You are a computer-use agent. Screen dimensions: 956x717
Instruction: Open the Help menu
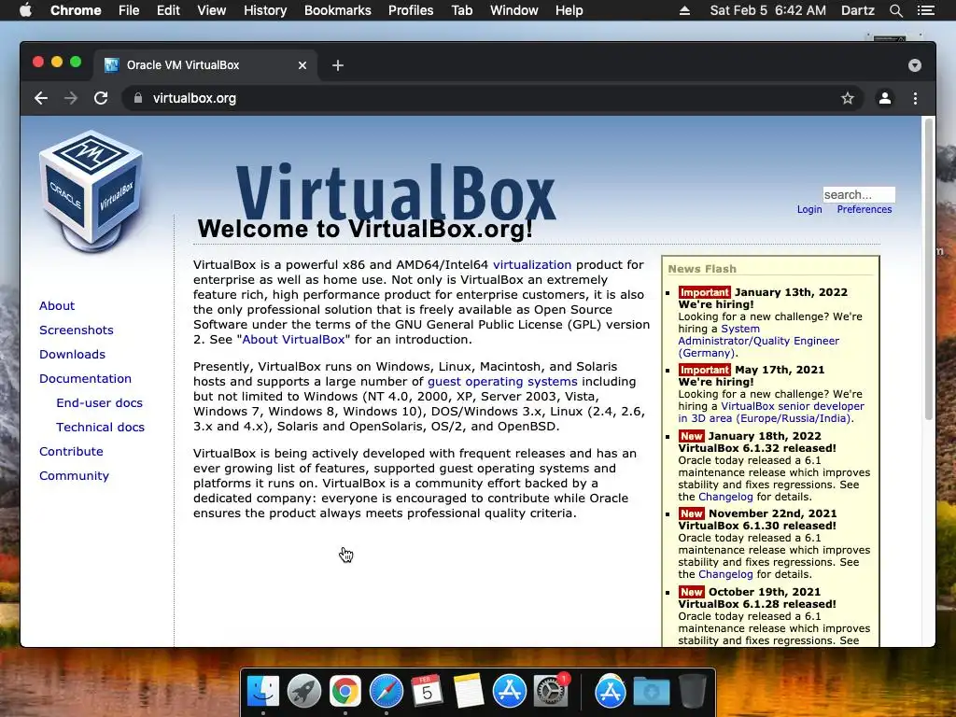click(569, 10)
